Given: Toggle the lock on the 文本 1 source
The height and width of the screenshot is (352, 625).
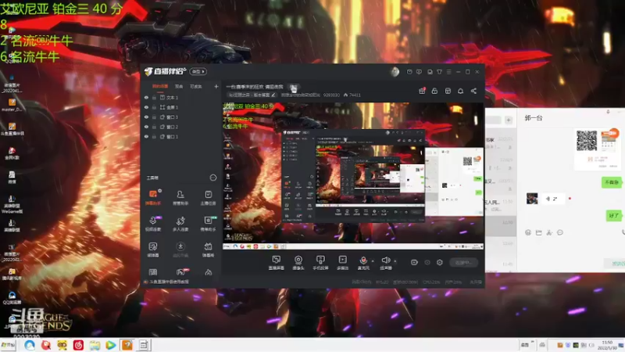Looking at the screenshot, I should point(154,97).
